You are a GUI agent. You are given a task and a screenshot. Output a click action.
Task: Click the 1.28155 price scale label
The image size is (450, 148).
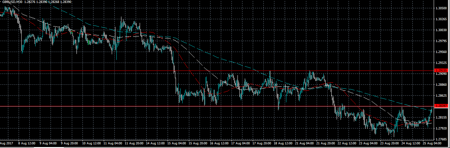[x=441, y=117]
